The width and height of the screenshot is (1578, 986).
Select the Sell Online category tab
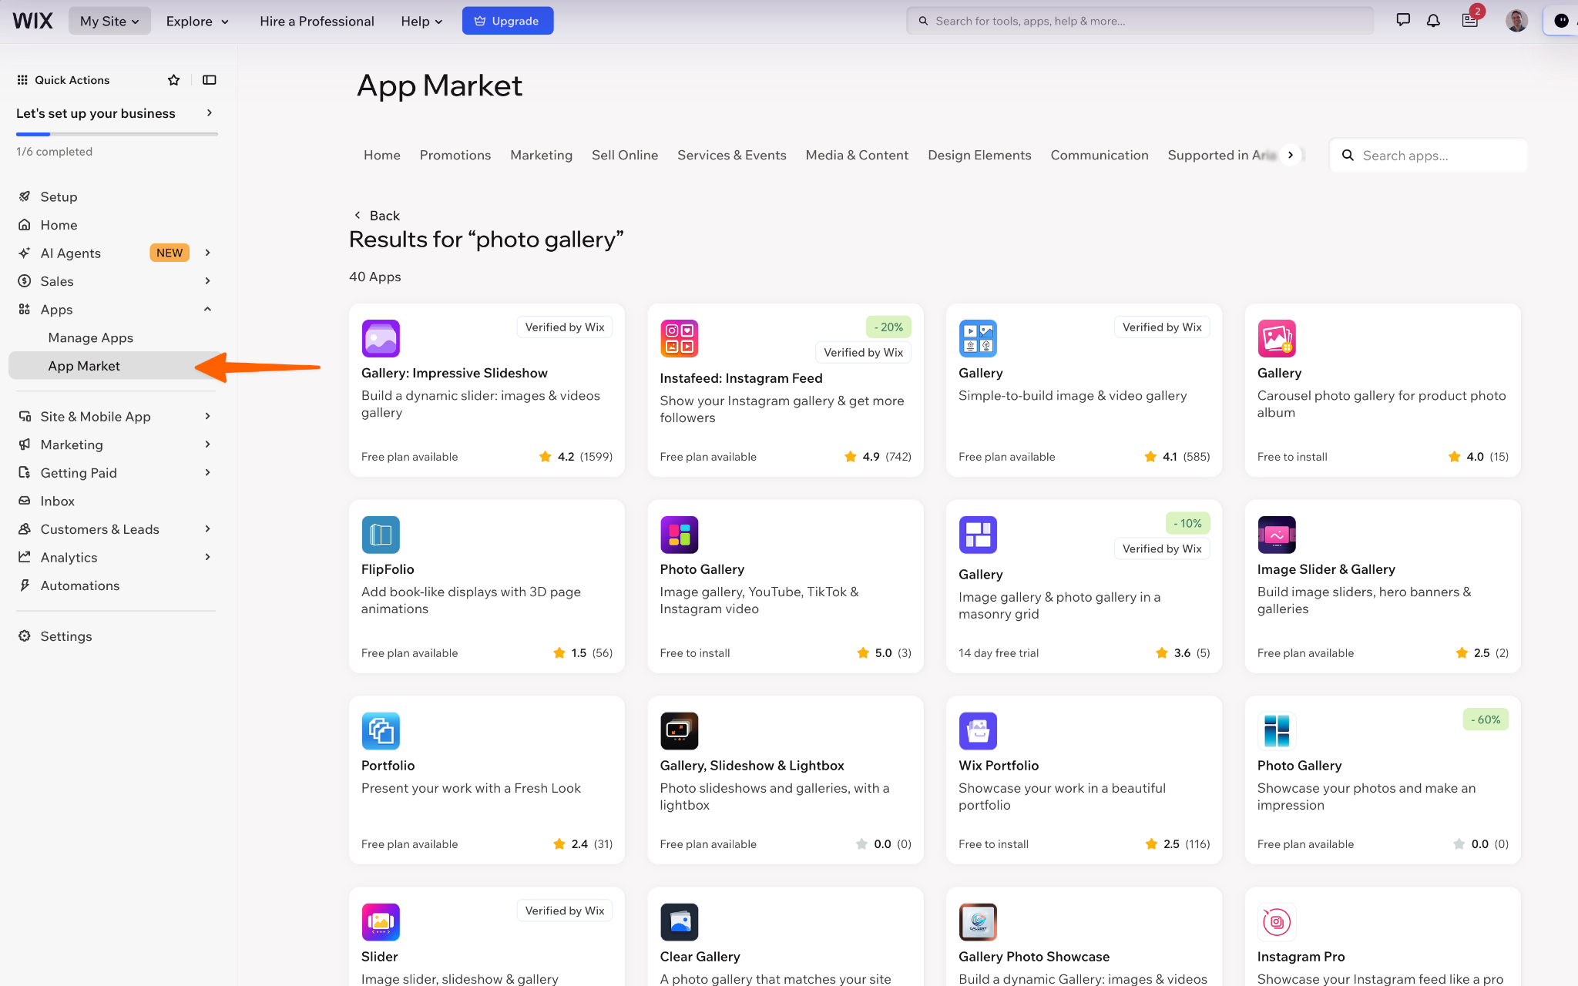point(625,155)
